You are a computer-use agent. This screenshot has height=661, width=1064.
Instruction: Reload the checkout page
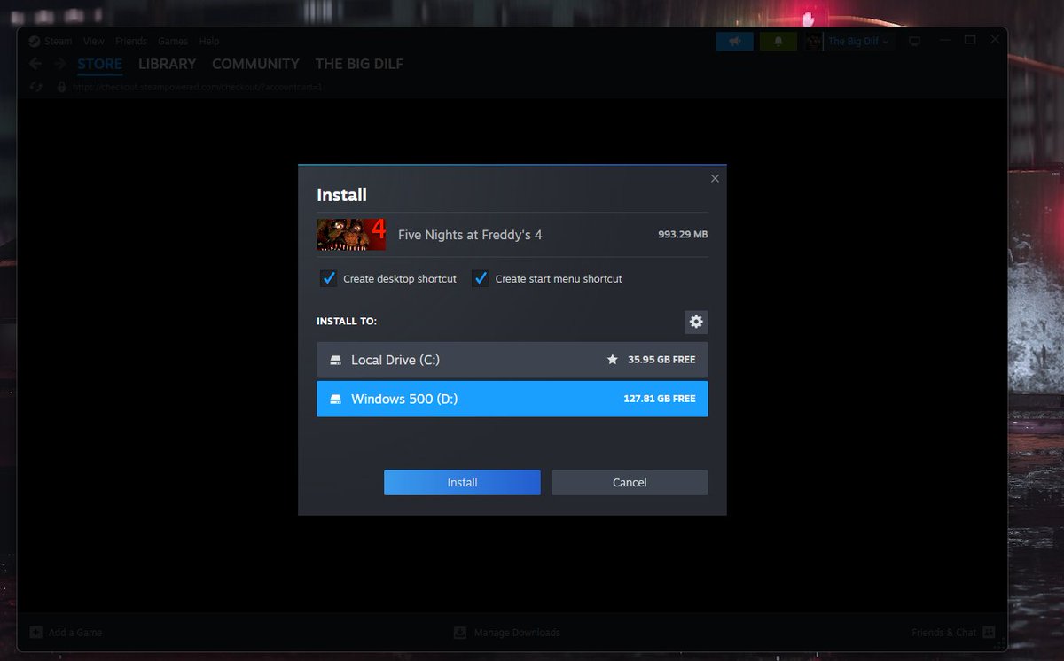(36, 87)
